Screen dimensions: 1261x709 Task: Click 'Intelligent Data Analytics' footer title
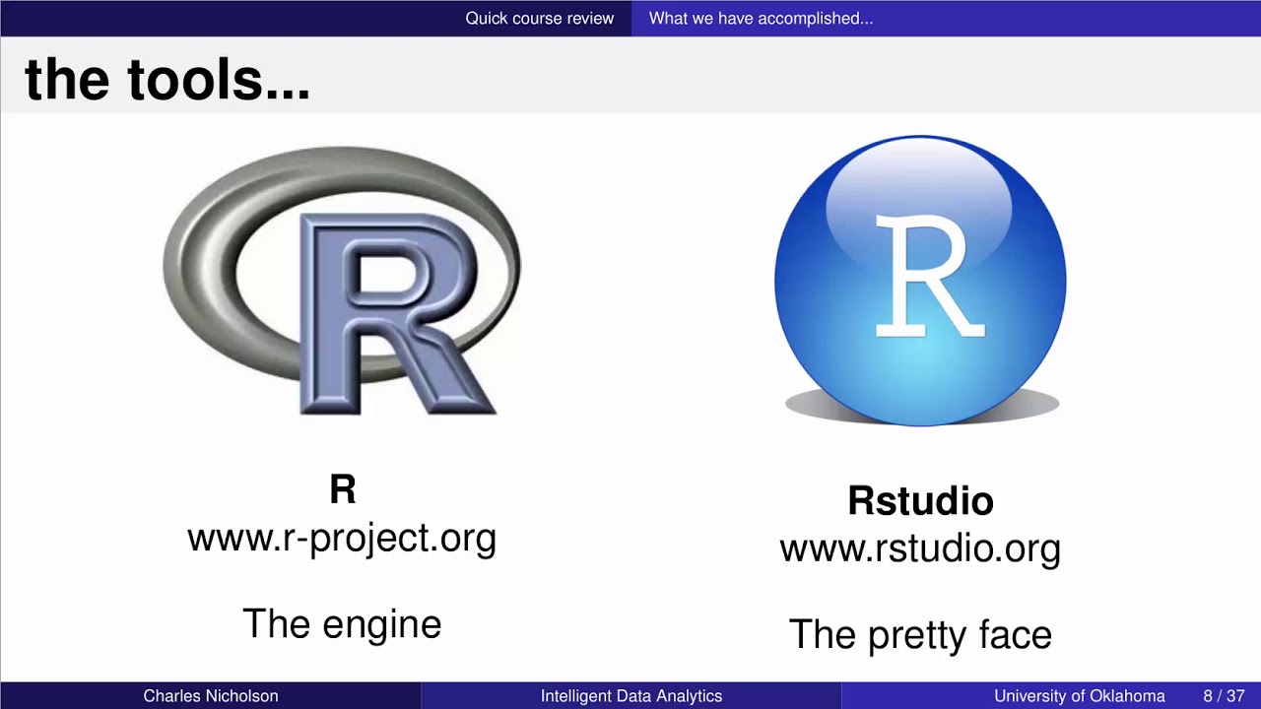pyautogui.click(x=631, y=696)
